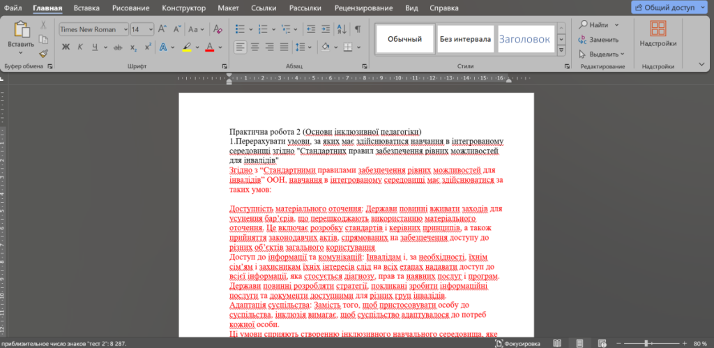The width and height of the screenshot is (714, 348).
Task: Click Заменить to replace text
Action: [x=598, y=40]
